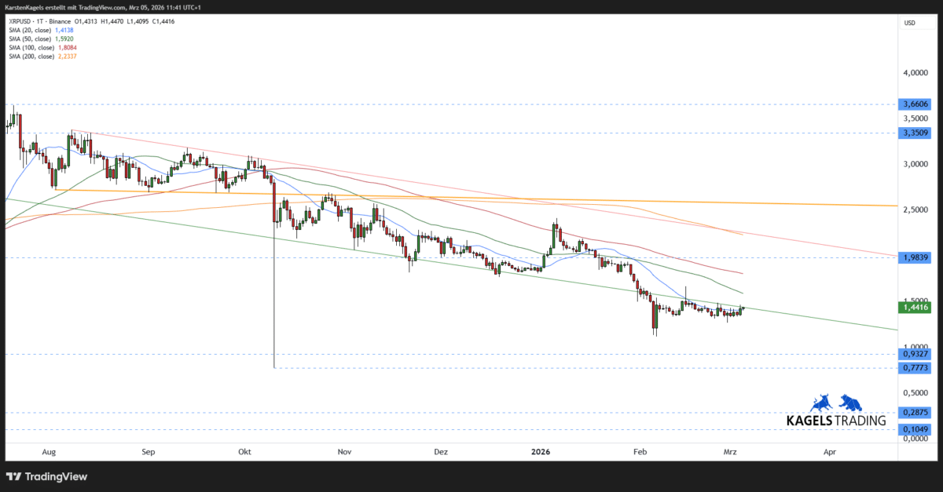Click the 0,7773 support price label
Screen dimensions: 943x492
coord(914,369)
